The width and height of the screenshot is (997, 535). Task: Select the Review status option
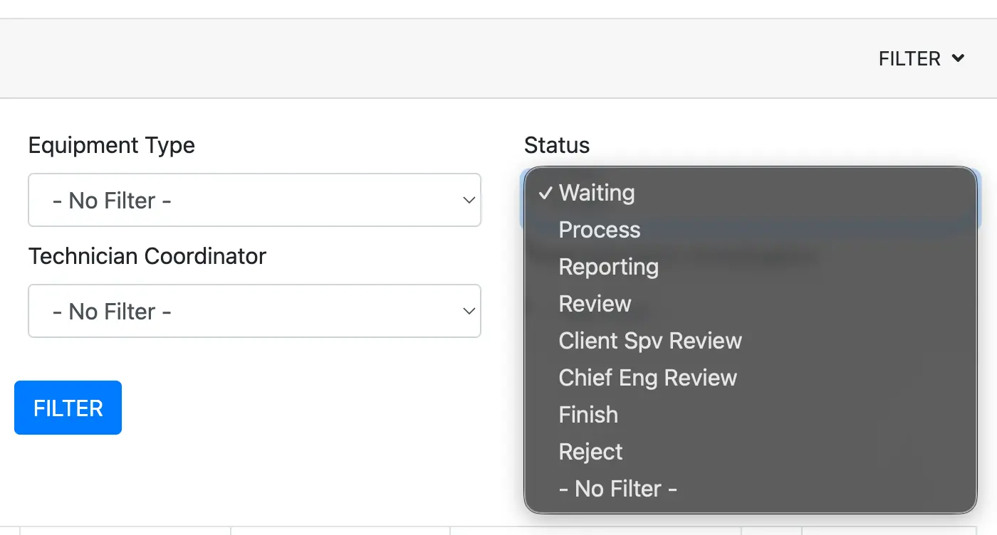pos(595,304)
